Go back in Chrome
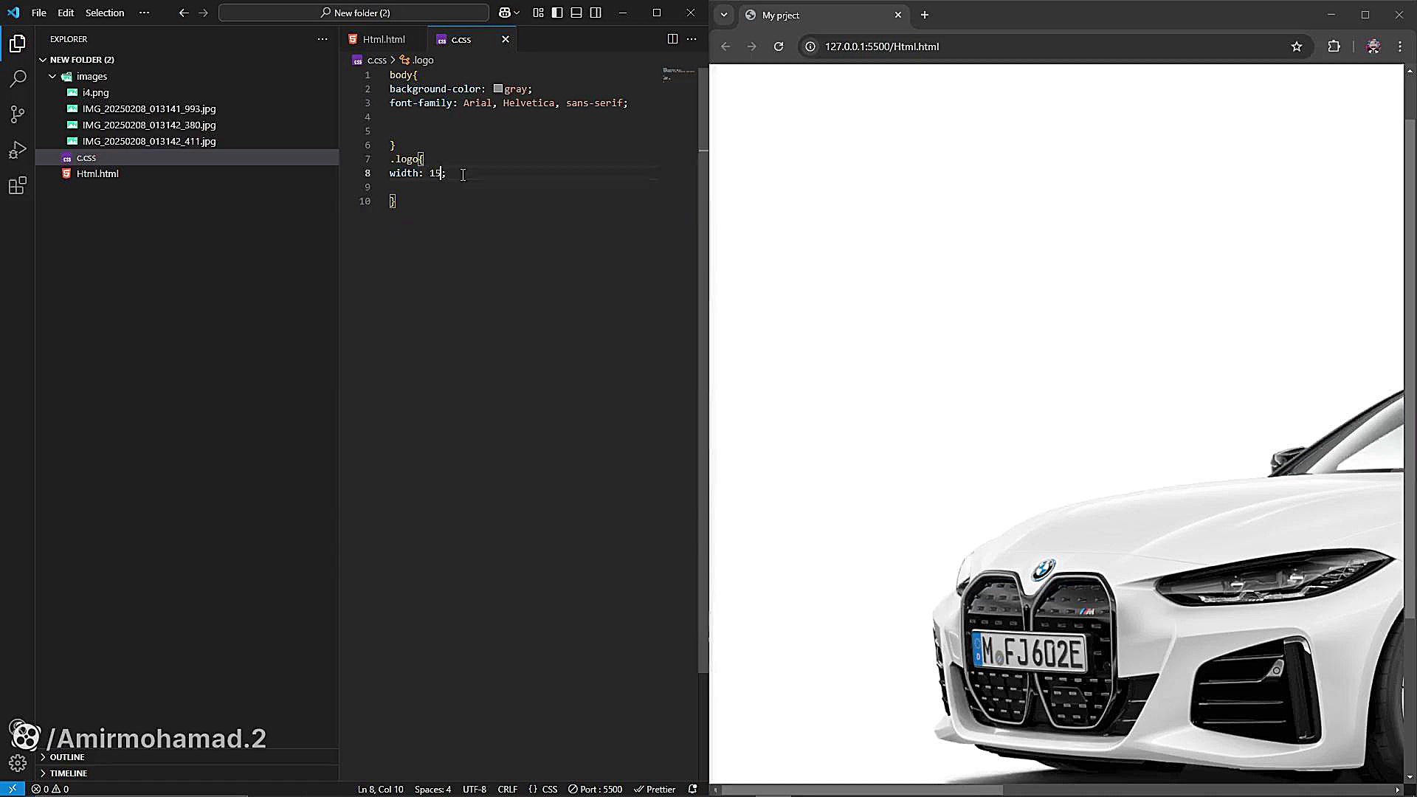 [x=725, y=46]
